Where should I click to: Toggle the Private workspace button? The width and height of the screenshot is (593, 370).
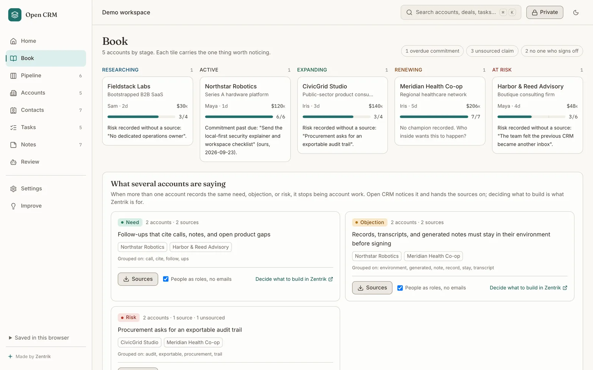[545, 12]
